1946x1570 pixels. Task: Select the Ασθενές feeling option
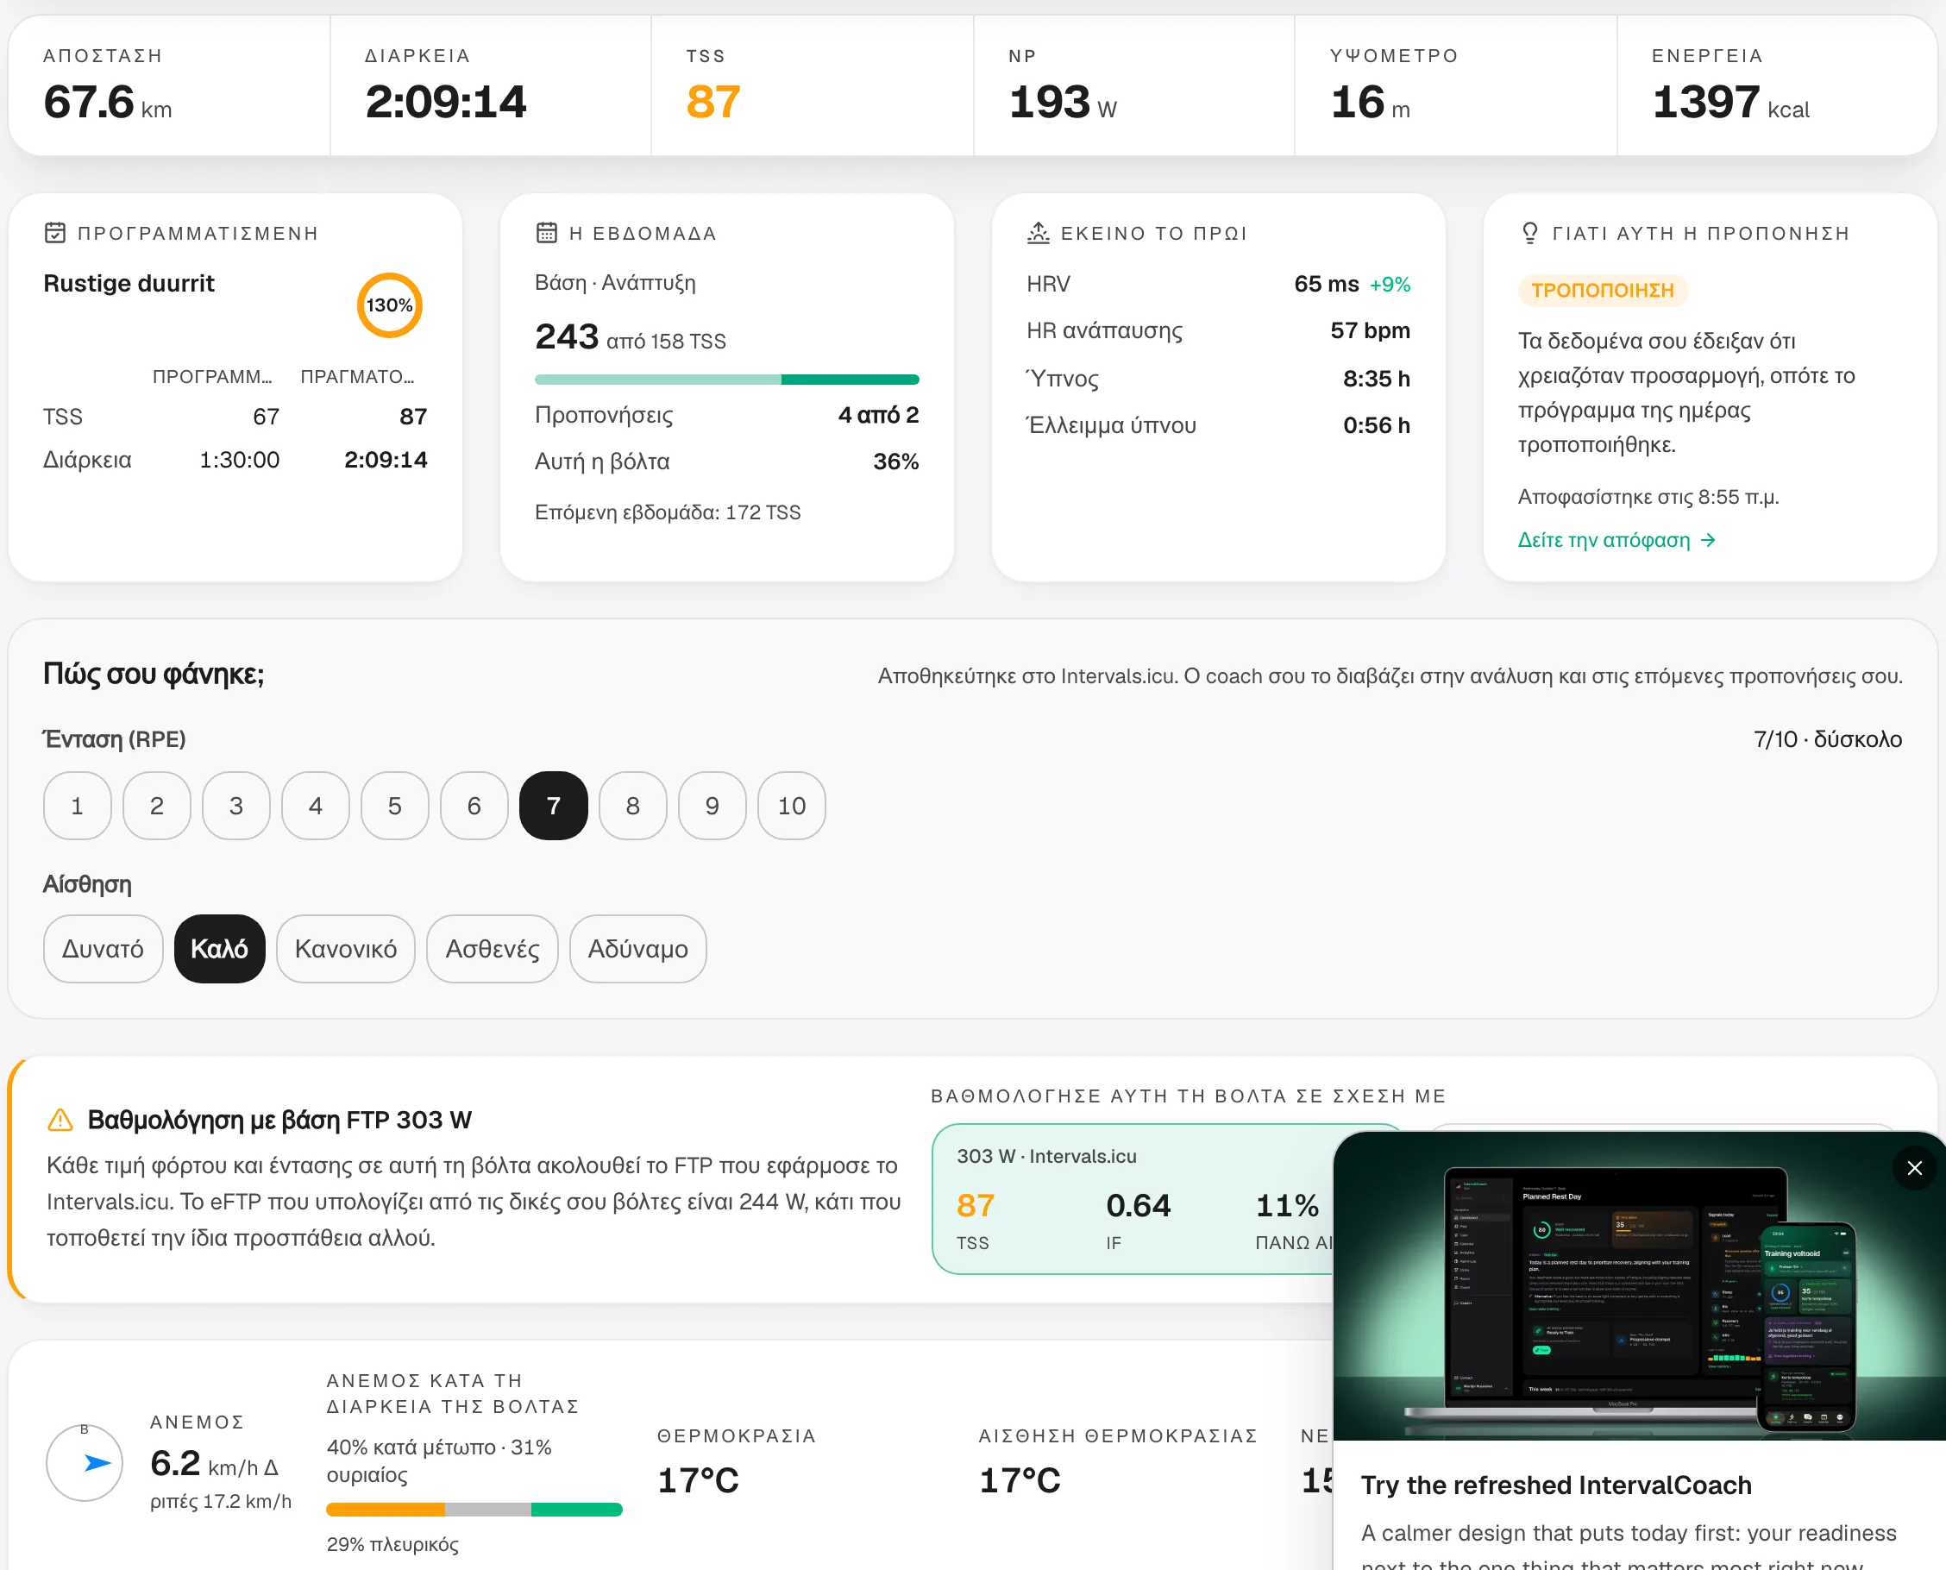point(493,949)
